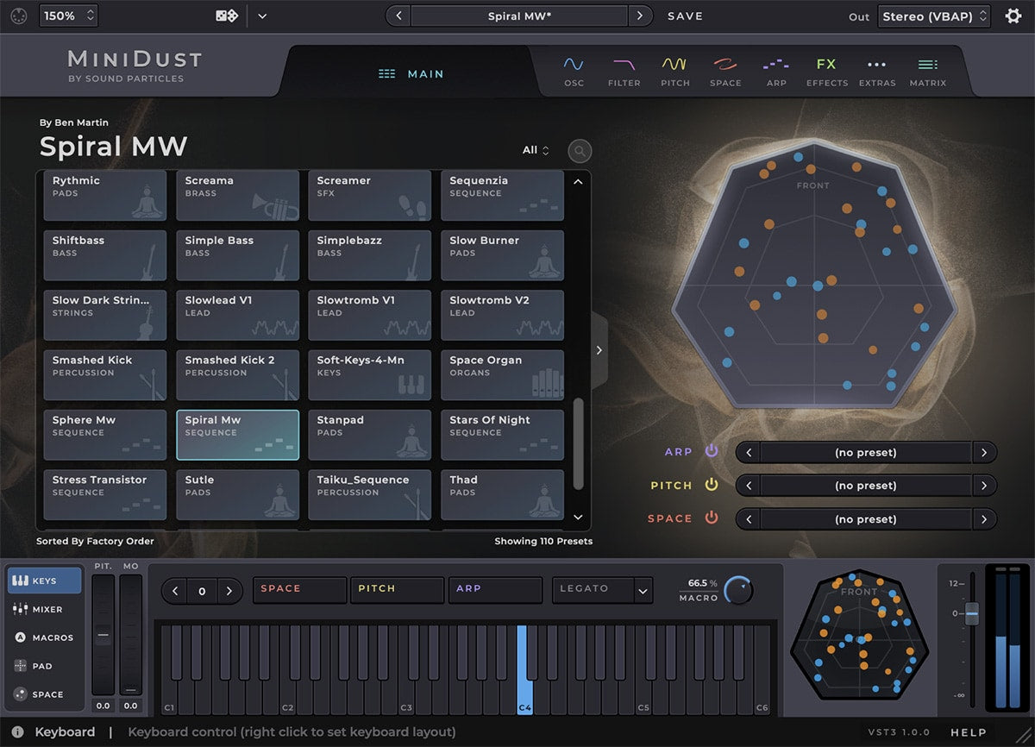
Task: Toggle the SPACE power switch
Action: (711, 518)
